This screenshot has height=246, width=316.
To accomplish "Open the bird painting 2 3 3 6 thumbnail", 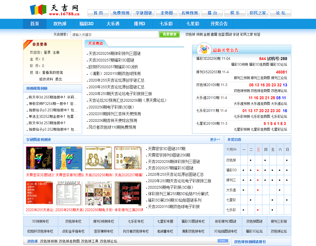I will [x=128, y=159].
